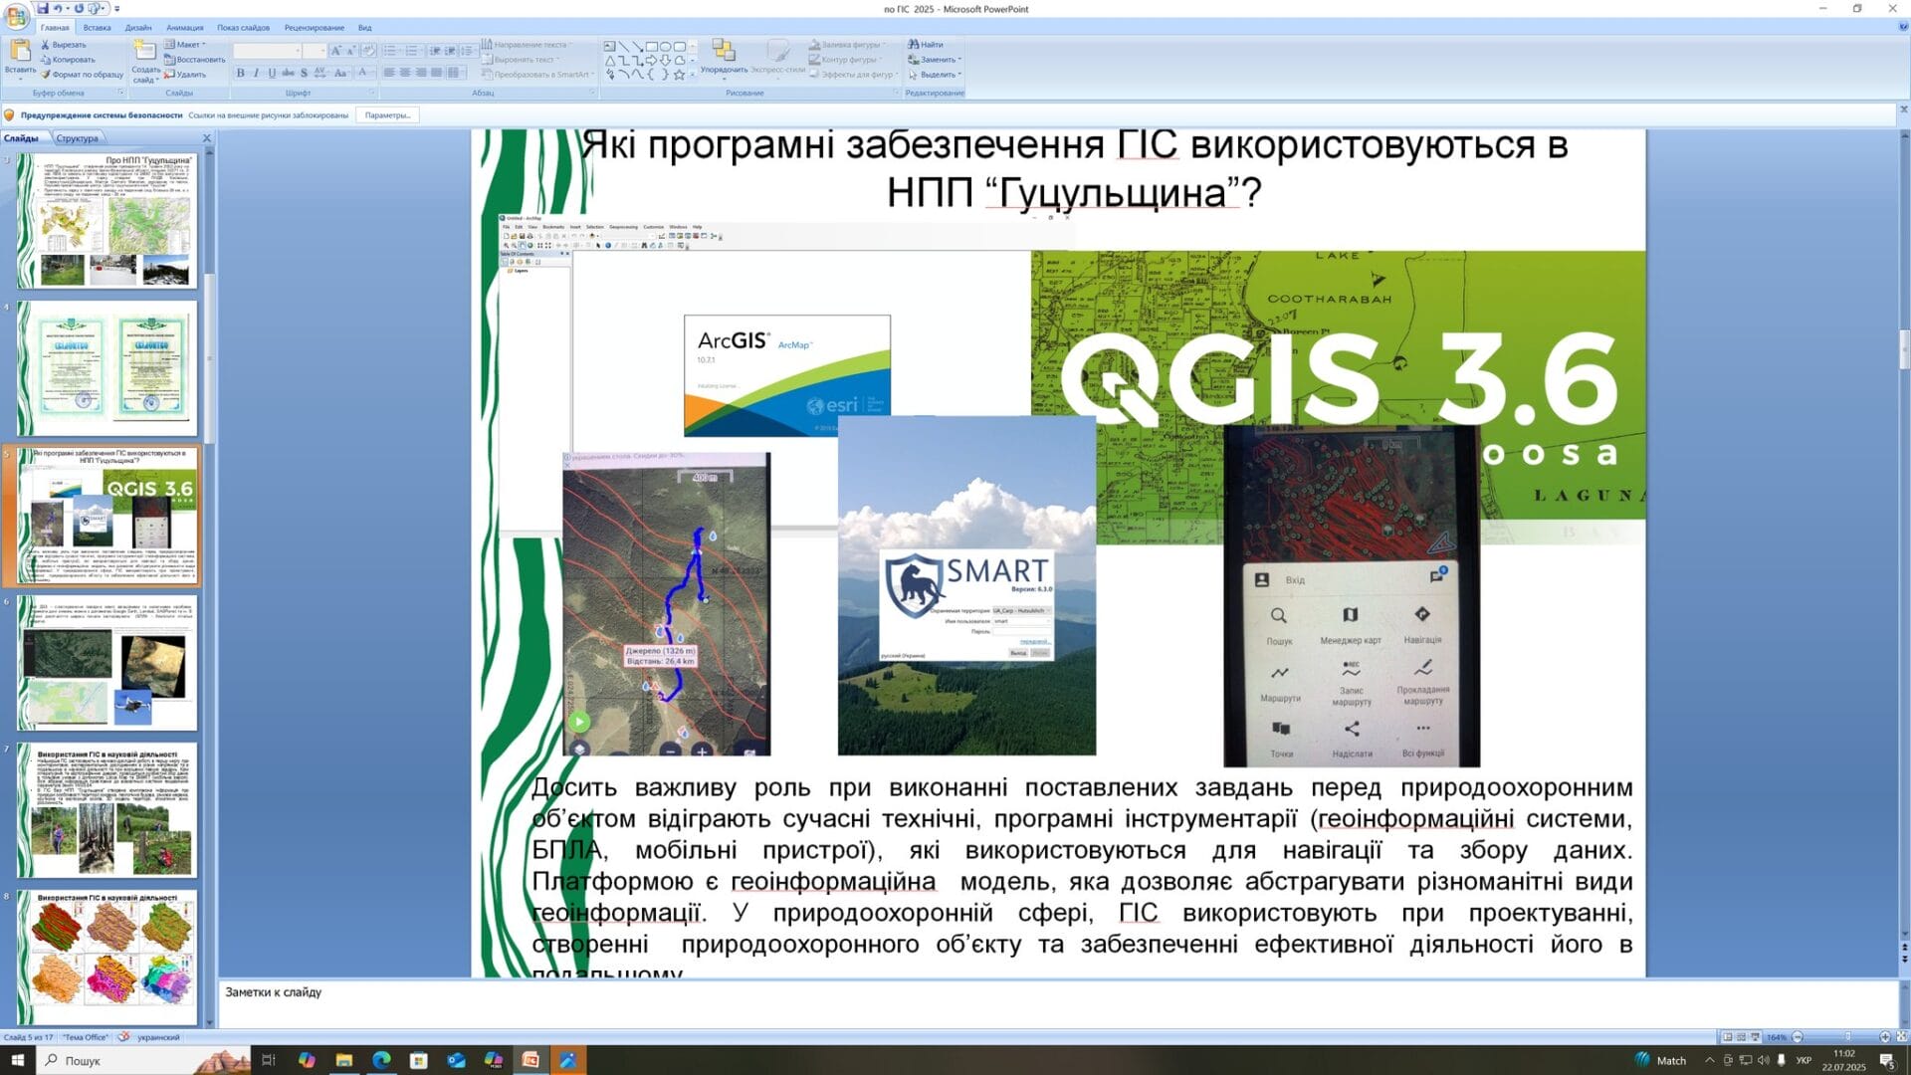
Task: Toggle center text alignment
Action: tap(405, 74)
